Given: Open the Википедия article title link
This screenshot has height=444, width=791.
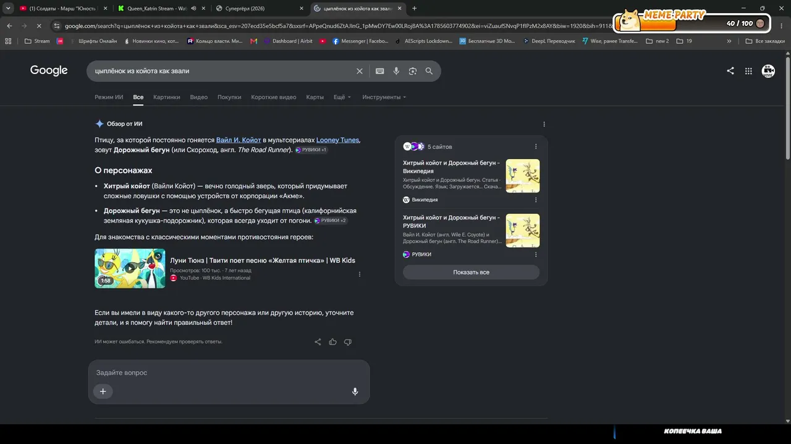Looking at the screenshot, I should pyautogui.click(x=452, y=166).
